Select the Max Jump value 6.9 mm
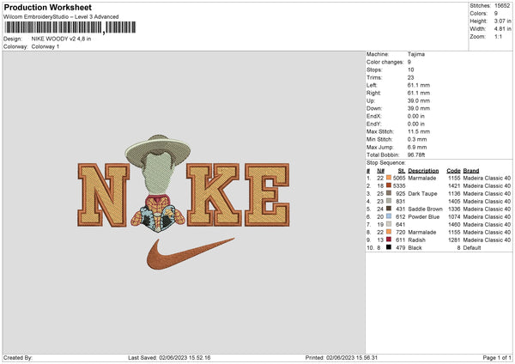This screenshot has height=364, width=515. [x=417, y=147]
